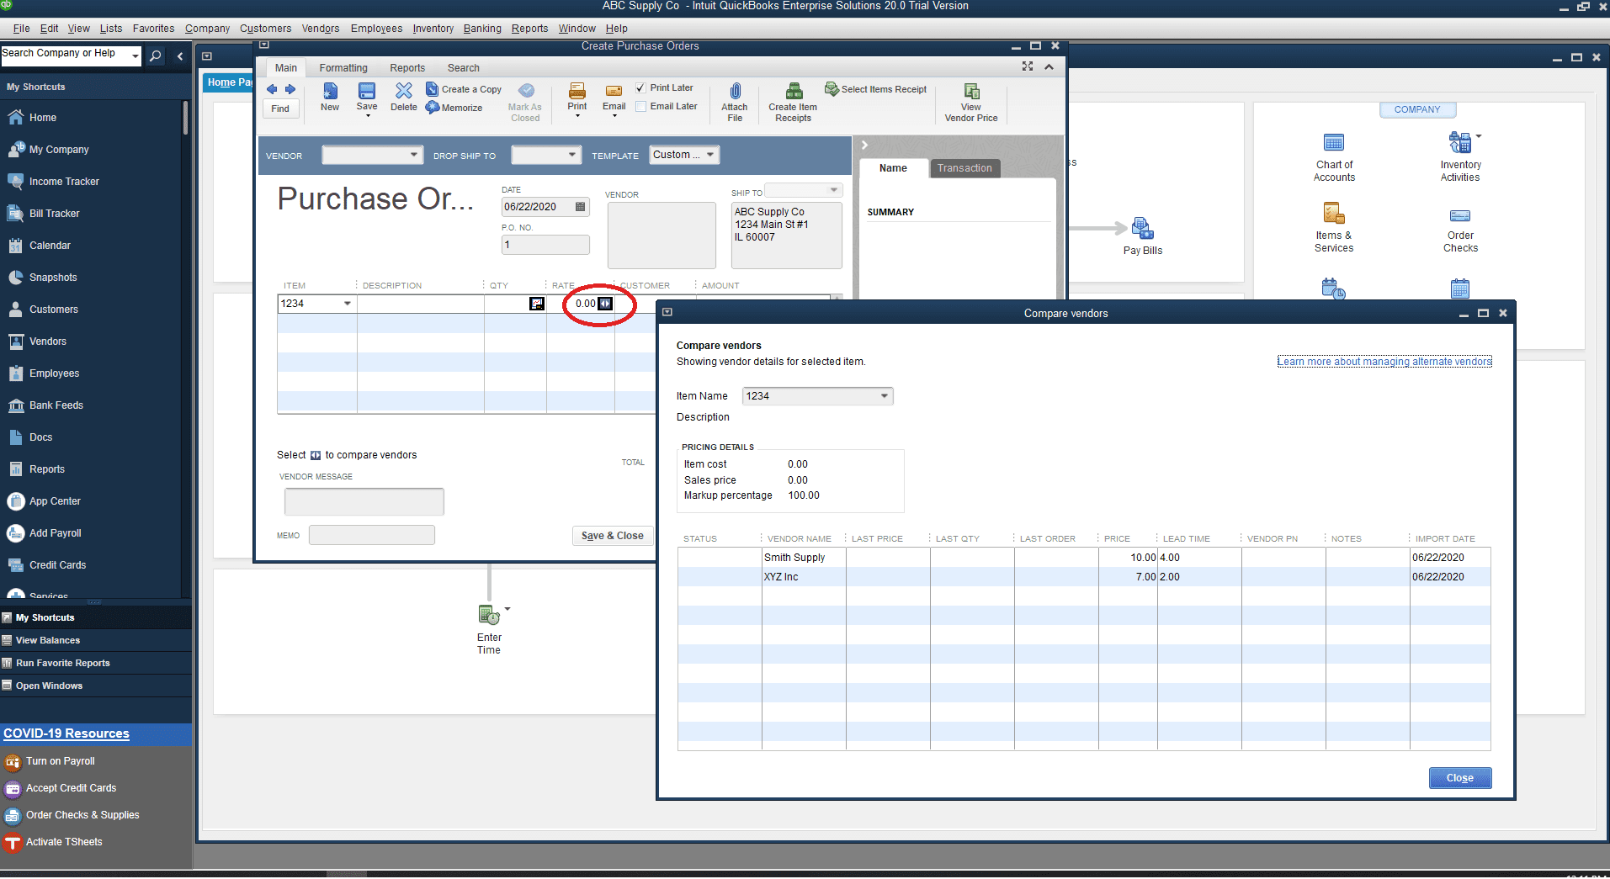
Task: Open the VENDOR dropdown
Action: (412, 155)
